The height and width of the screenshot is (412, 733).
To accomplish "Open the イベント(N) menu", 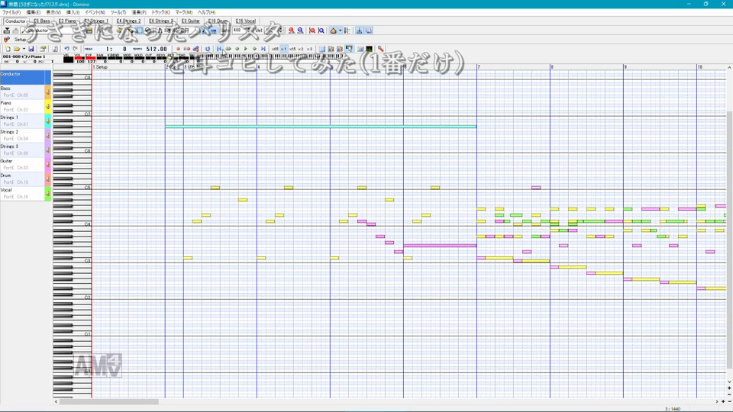I will (95, 12).
